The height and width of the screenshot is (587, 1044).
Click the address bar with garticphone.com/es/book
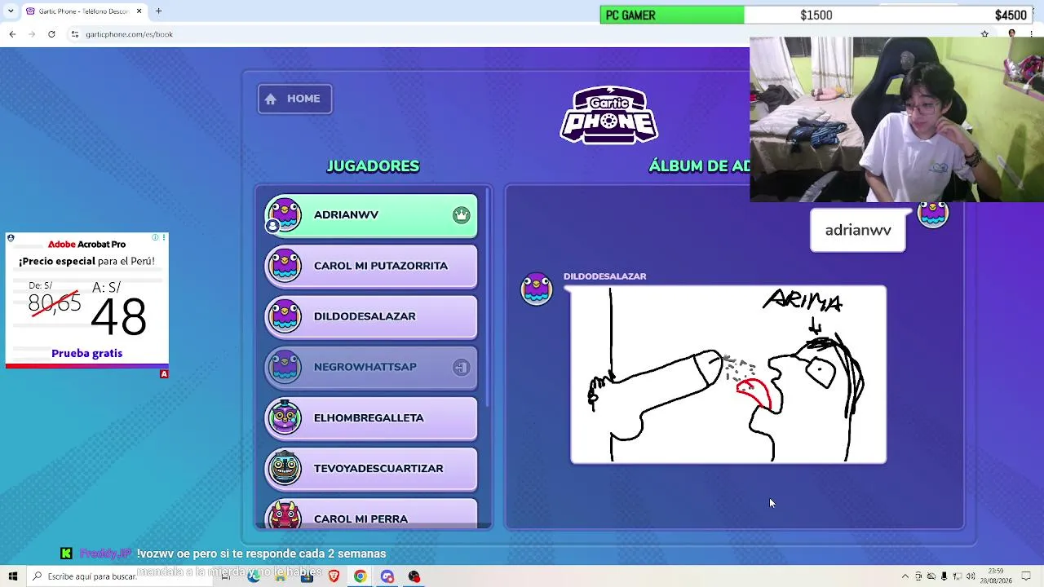(x=522, y=34)
